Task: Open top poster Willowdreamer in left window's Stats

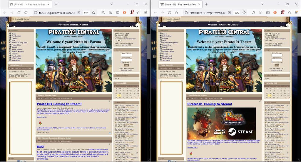Action: coord(130,39)
